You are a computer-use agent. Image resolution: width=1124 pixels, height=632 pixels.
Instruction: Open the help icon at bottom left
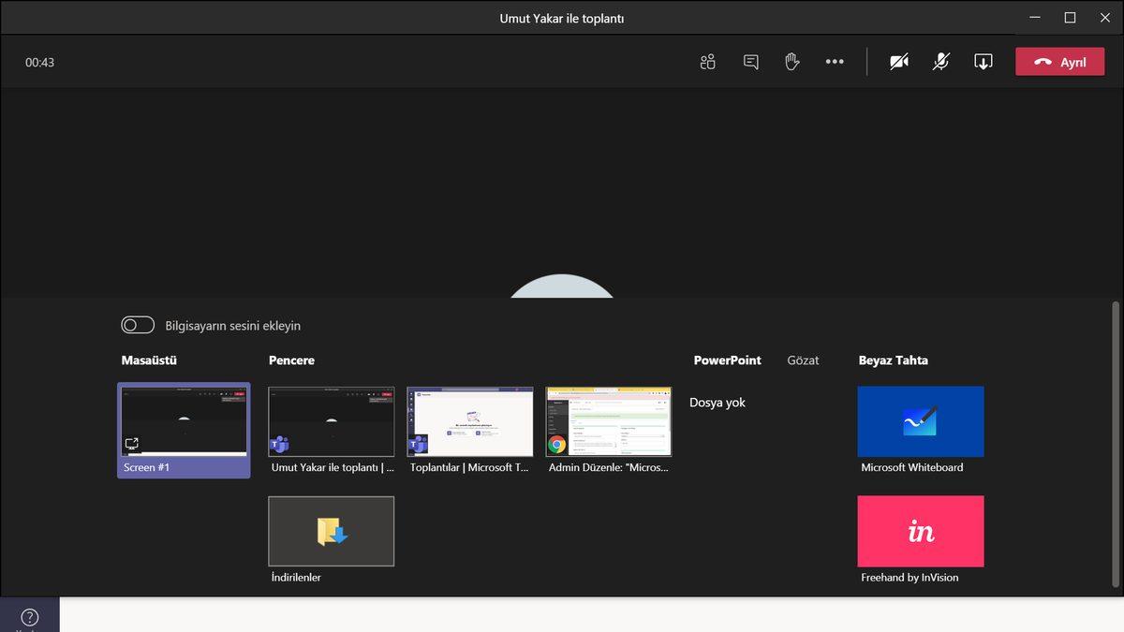click(29, 615)
